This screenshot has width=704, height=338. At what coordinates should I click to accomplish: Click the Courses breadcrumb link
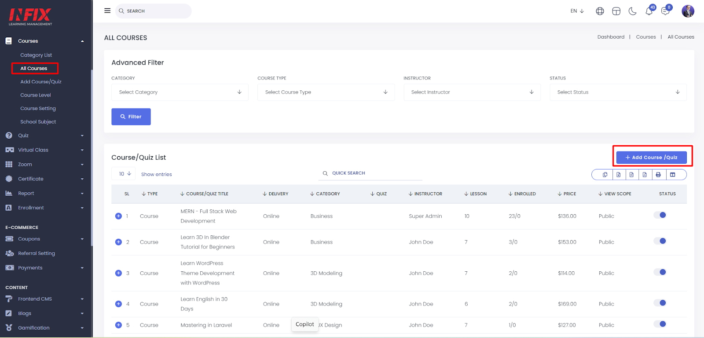pyautogui.click(x=646, y=37)
